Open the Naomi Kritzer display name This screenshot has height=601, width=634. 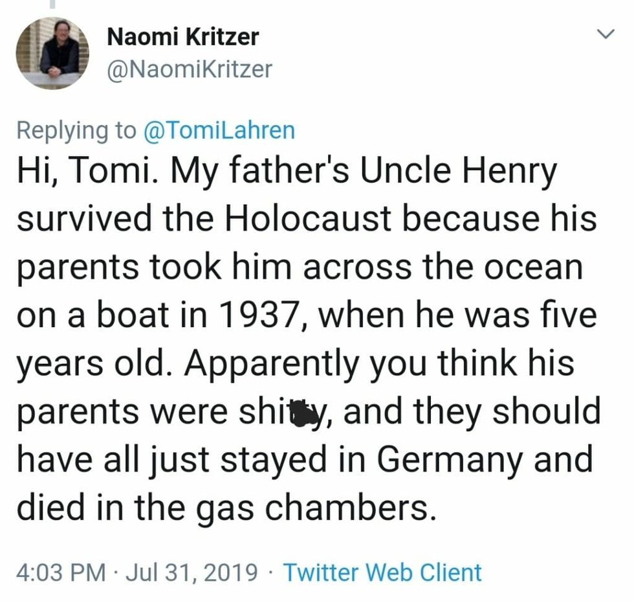coord(182,37)
